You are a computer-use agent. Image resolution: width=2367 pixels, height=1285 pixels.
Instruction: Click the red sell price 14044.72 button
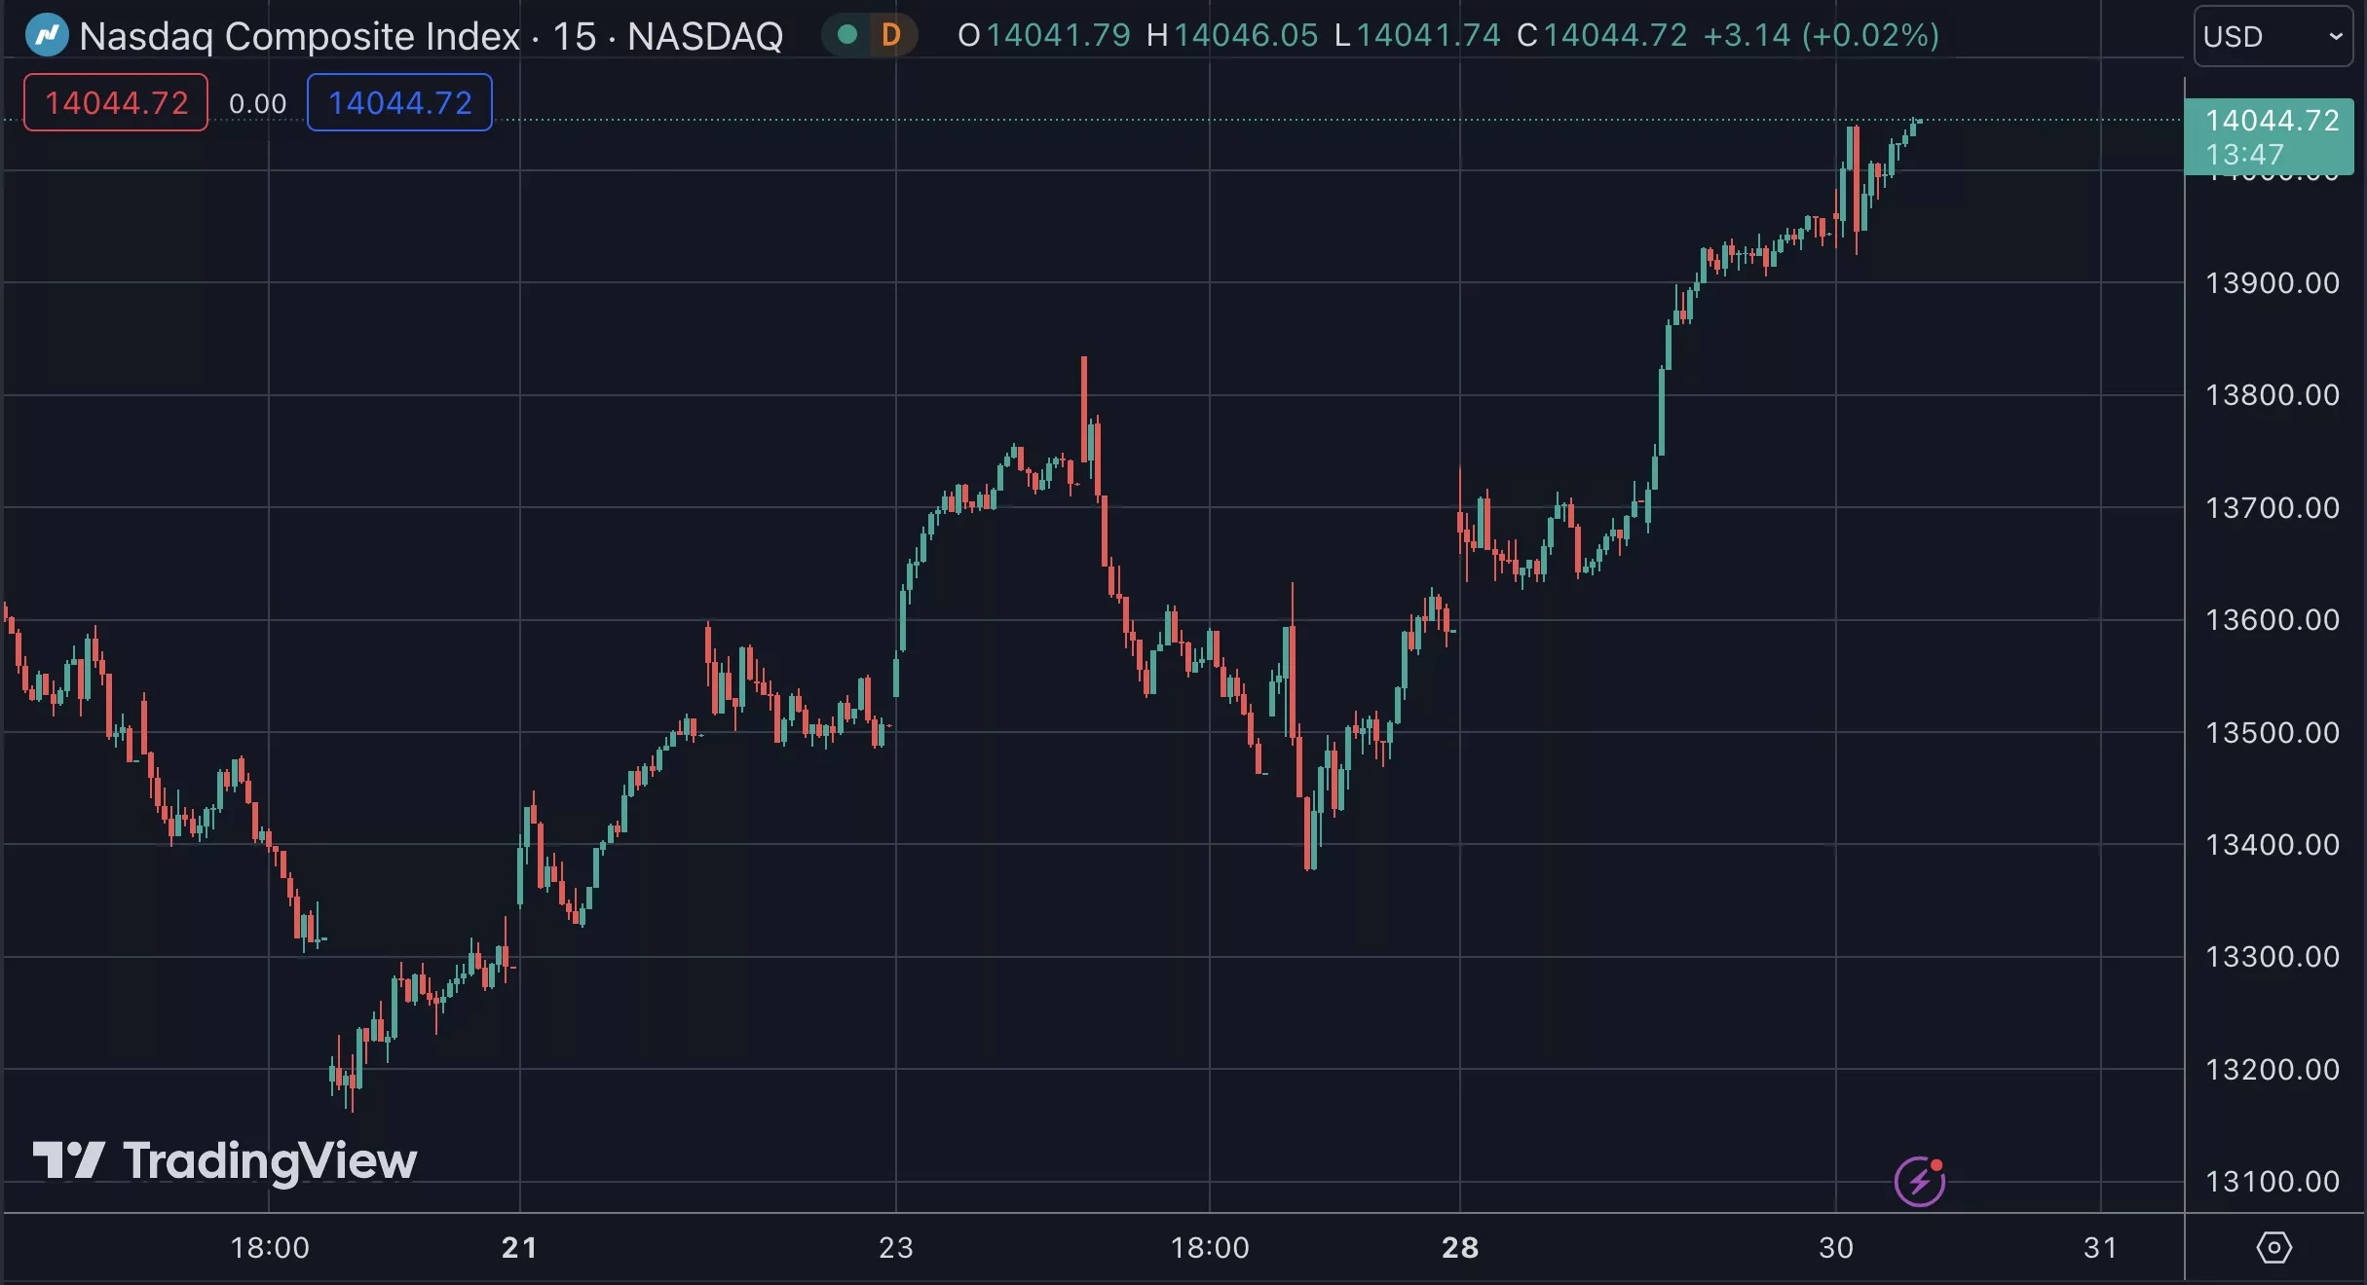tap(116, 102)
